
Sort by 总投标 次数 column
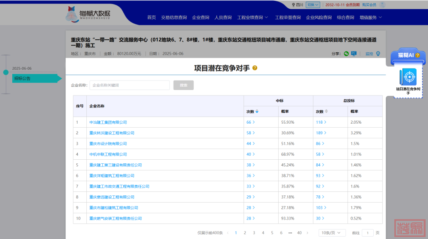point(326,111)
